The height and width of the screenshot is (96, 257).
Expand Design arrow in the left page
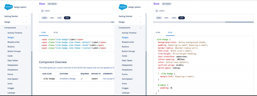[x=26, y=22]
